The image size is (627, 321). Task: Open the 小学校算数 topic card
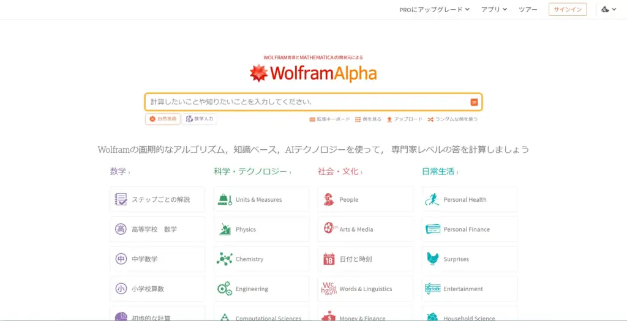pyautogui.click(x=157, y=289)
